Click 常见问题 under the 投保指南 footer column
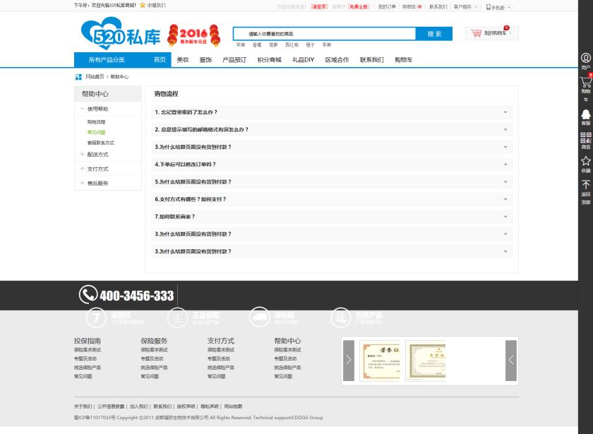The height and width of the screenshot is (434, 593). [83, 376]
